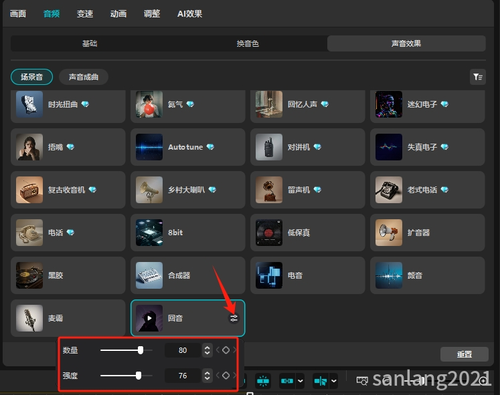Select the 换音色 sub-tab
This screenshot has height=395, width=500.
tap(248, 43)
